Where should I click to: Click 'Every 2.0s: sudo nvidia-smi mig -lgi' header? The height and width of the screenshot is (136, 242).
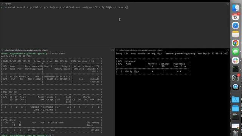pyautogui.click(x=139, y=54)
